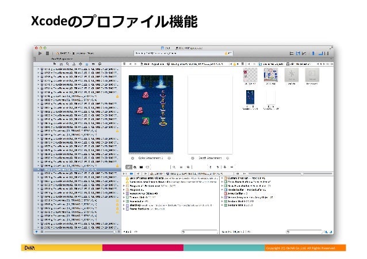Switch to the Standard editor
Viewport: 367px width, 259px height.
click(x=292, y=53)
